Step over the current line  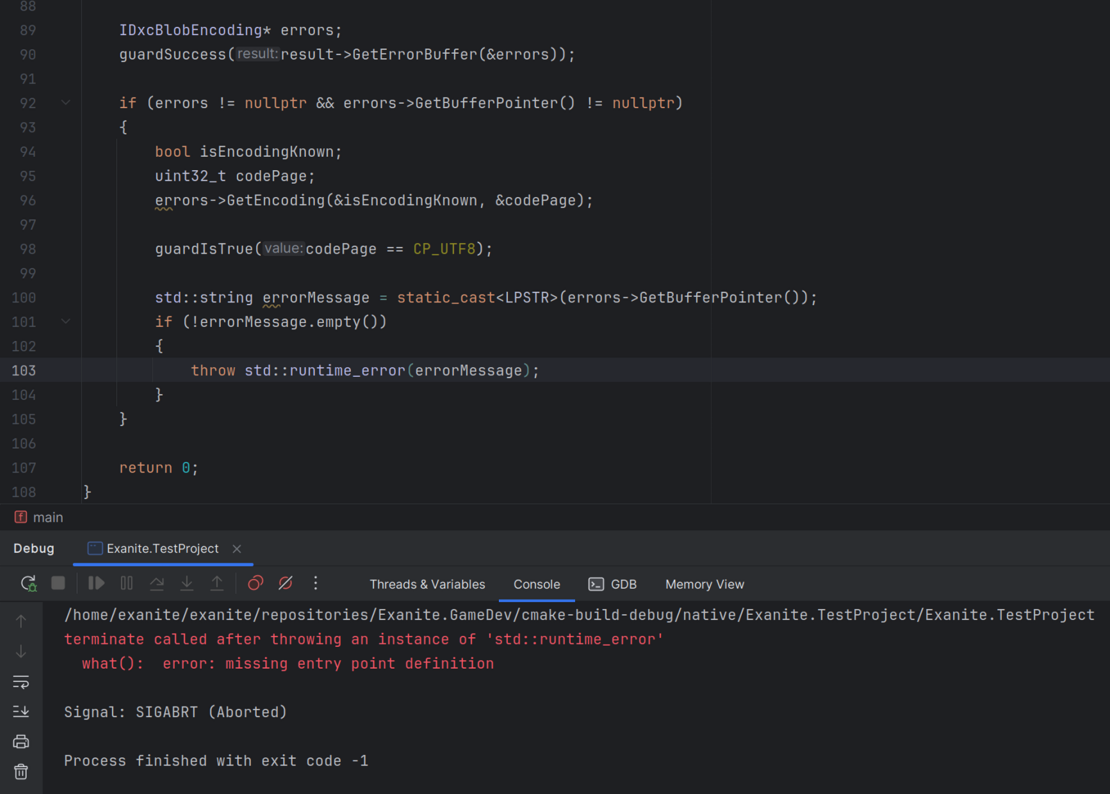click(157, 584)
